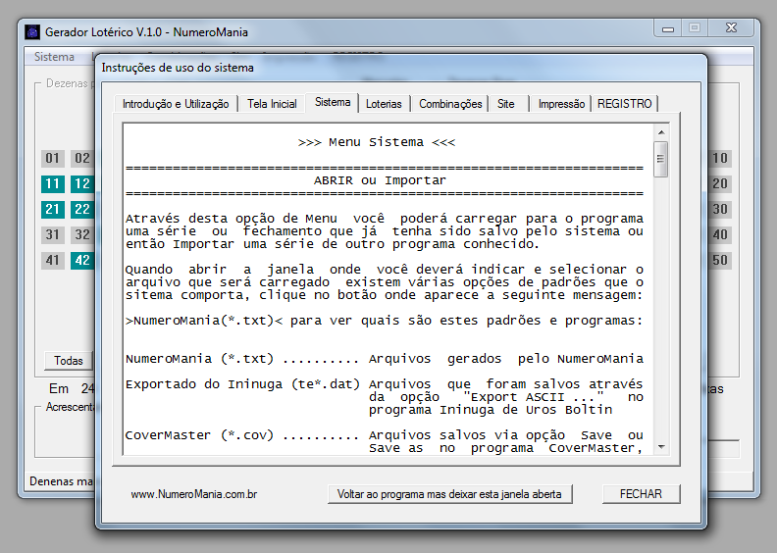
Task: Close the Gerador Lotérico main window
Action: pos(732,28)
